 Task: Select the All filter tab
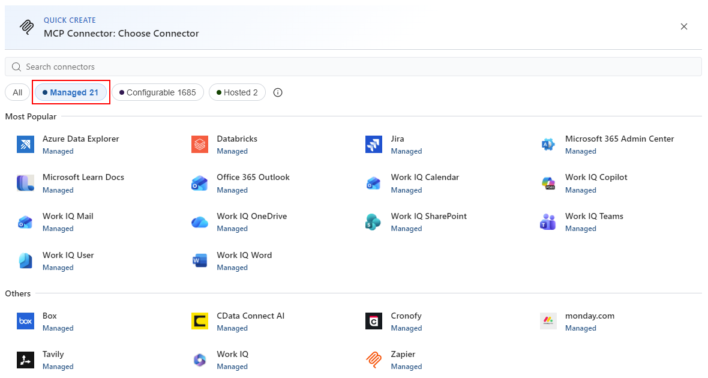click(17, 92)
